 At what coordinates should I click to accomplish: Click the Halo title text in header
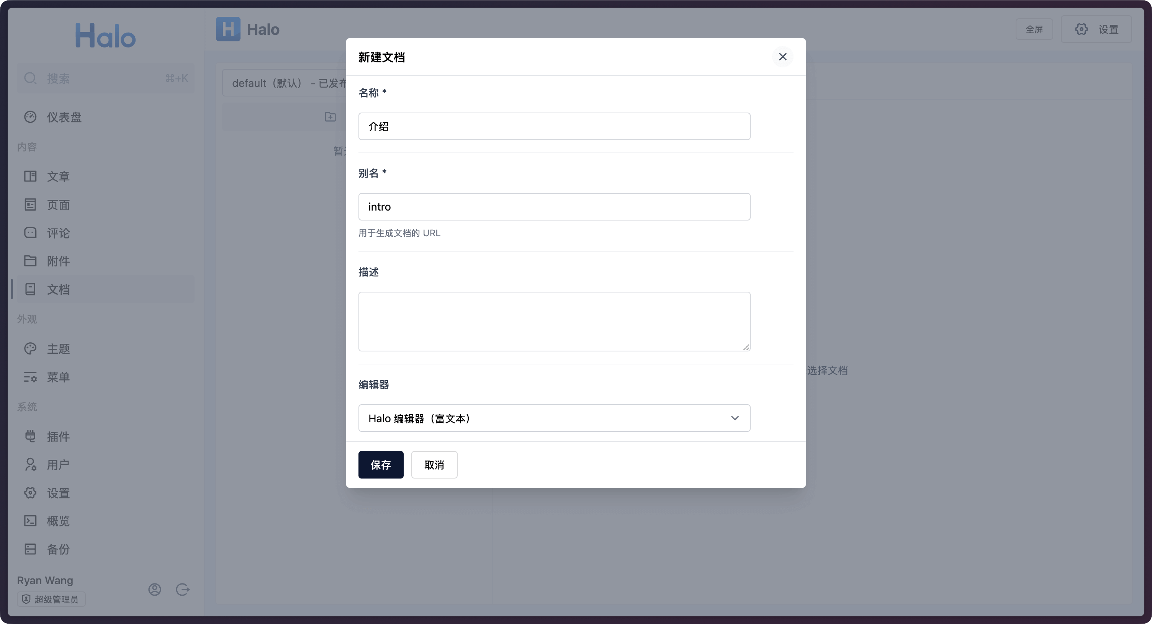coord(263,29)
